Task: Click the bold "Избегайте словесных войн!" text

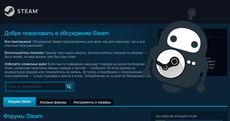Action: coord(26,64)
